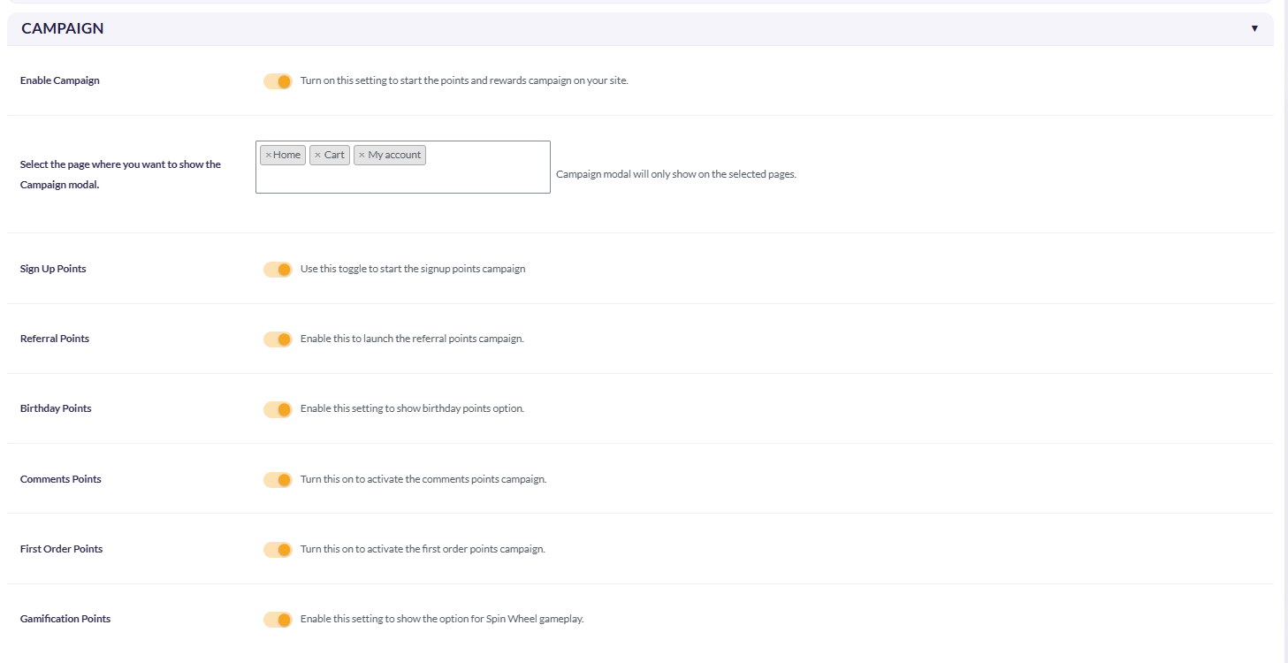Click 'Campaign modal will only show' note
Image resolution: width=1288 pixels, height=663 pixels.
pyautogui.click(x=676, y=174)
